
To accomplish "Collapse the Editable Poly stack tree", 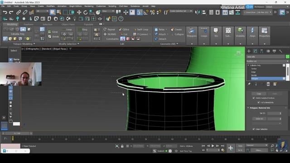I will [x=248, y=65].
